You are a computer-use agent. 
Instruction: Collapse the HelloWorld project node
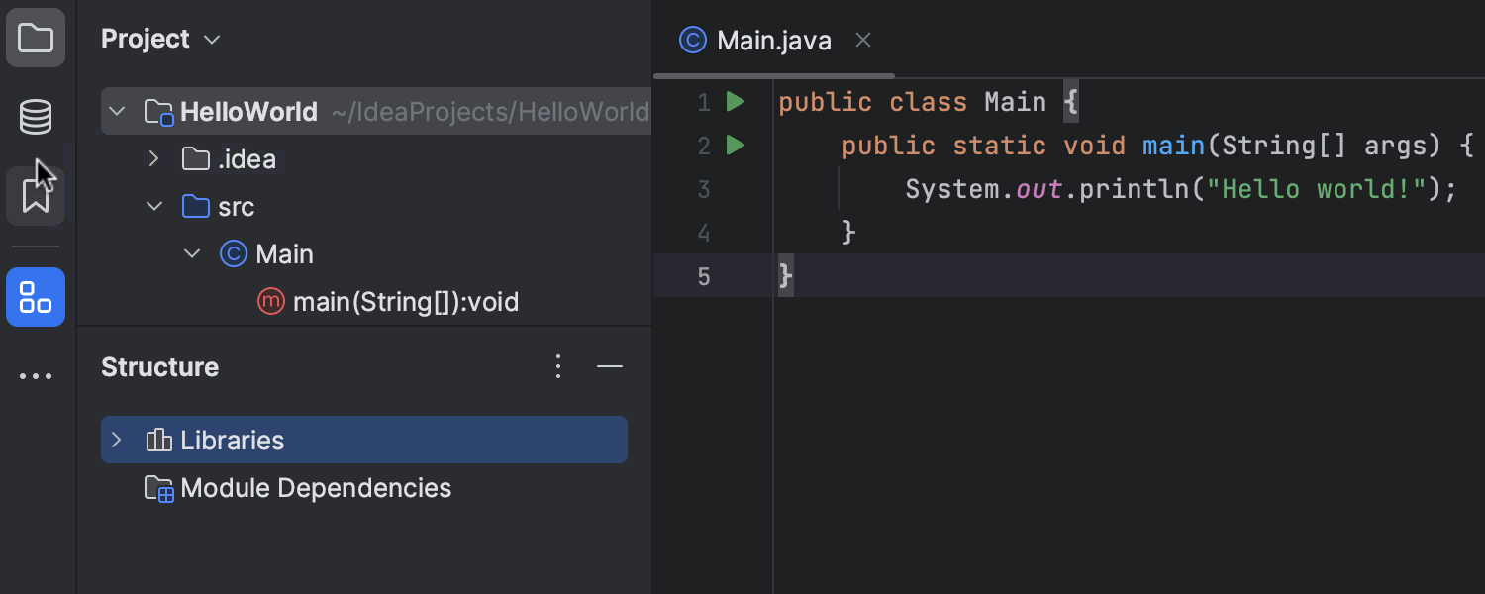(117, 111)
